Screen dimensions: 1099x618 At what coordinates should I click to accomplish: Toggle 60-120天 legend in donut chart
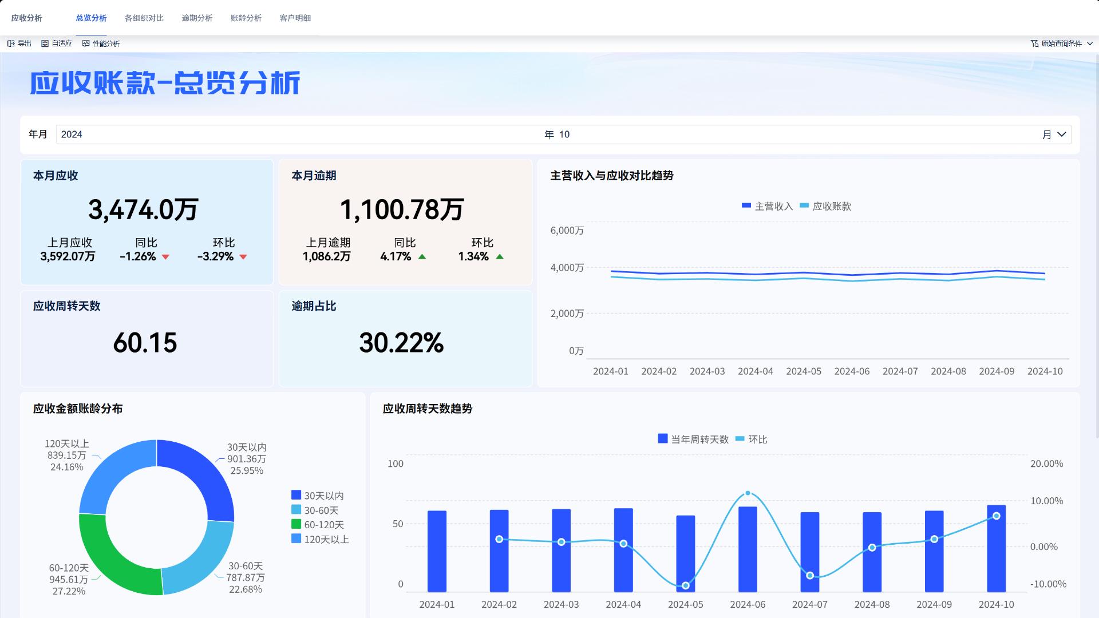(x=296, y=524)
